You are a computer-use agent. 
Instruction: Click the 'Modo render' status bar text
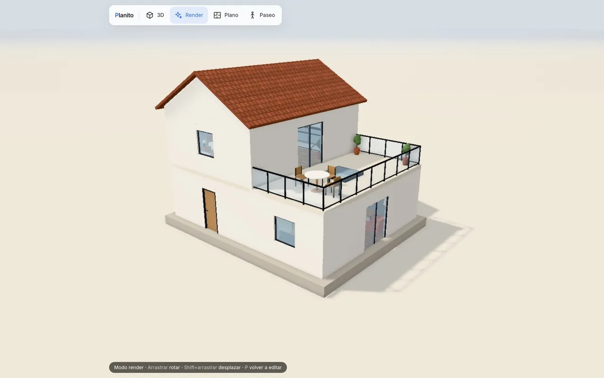[x=129, y=368]
